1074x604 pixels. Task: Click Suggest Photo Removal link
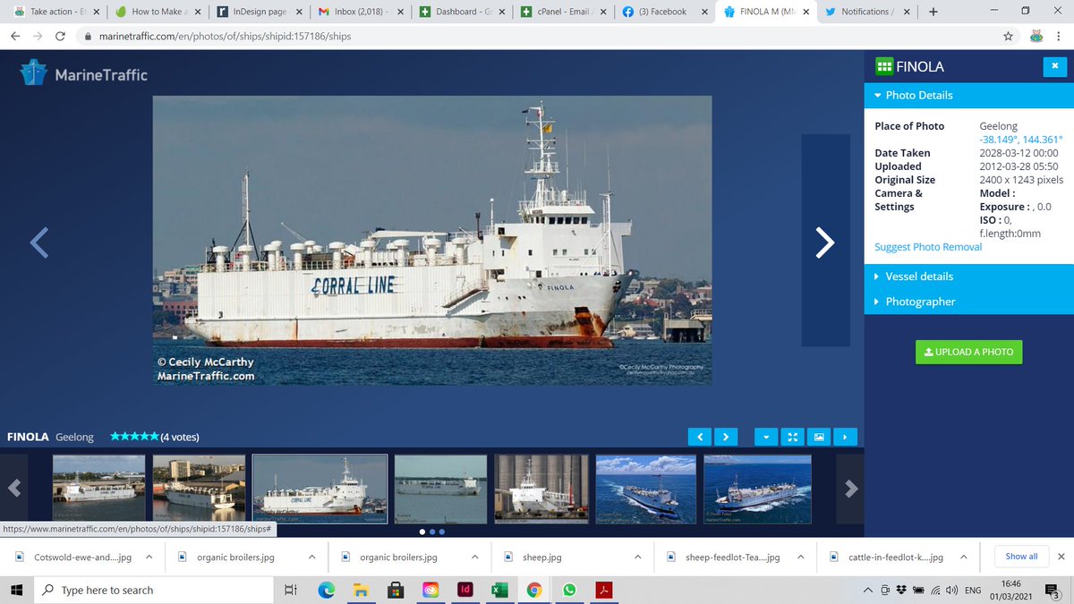[928, 247]
